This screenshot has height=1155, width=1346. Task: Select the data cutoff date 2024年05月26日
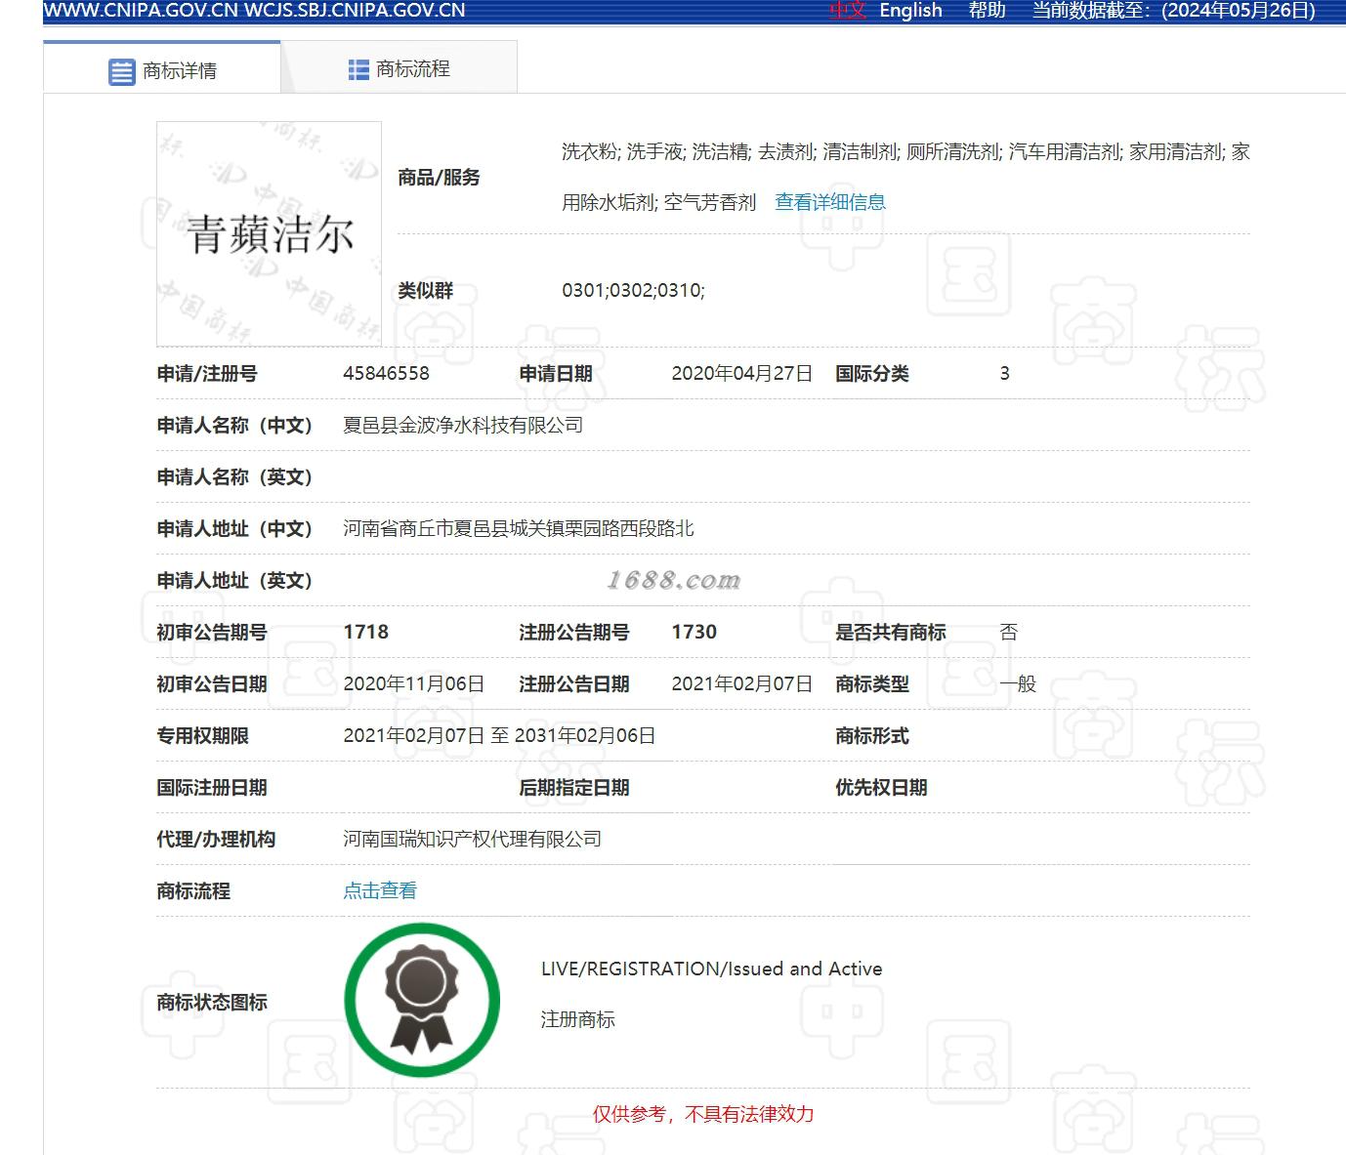click(x=1239, y=11)
